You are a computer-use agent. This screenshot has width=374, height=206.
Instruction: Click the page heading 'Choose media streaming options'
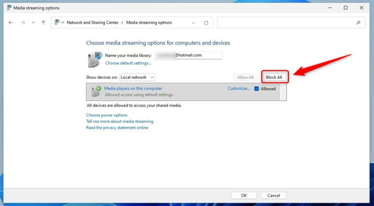click(158, 43)
